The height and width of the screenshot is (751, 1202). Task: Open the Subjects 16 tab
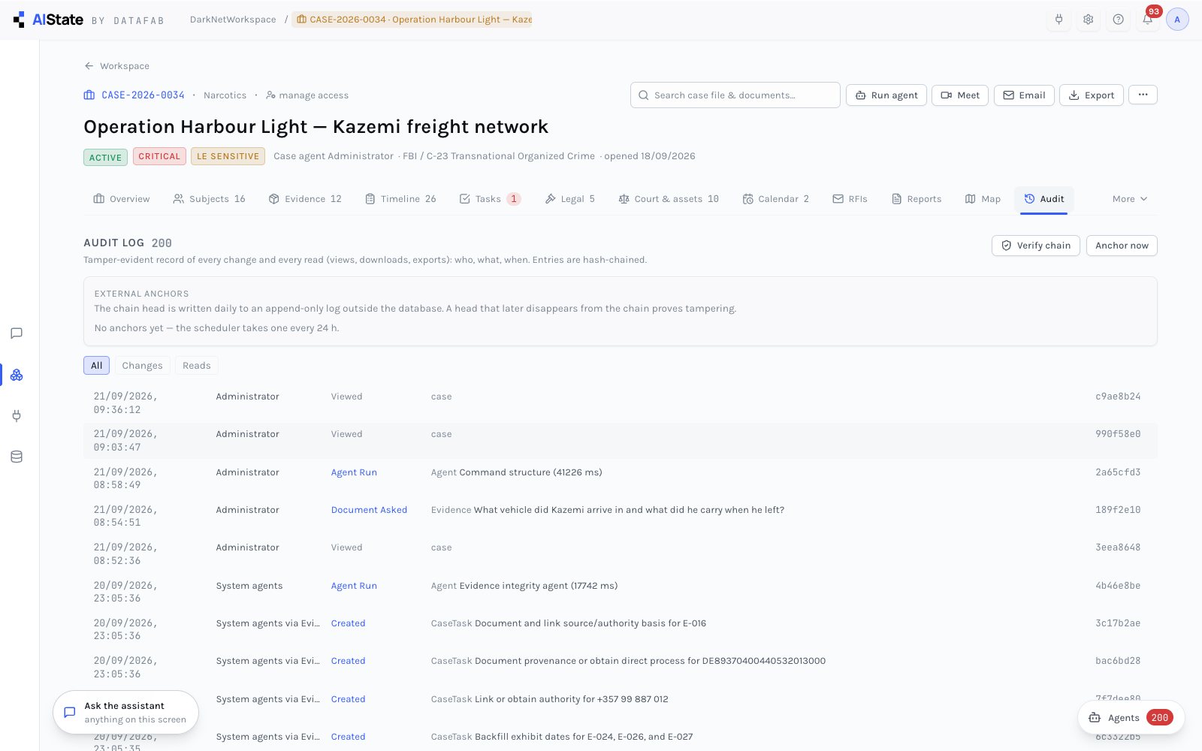pyautogui.click(x=210, y=199)
